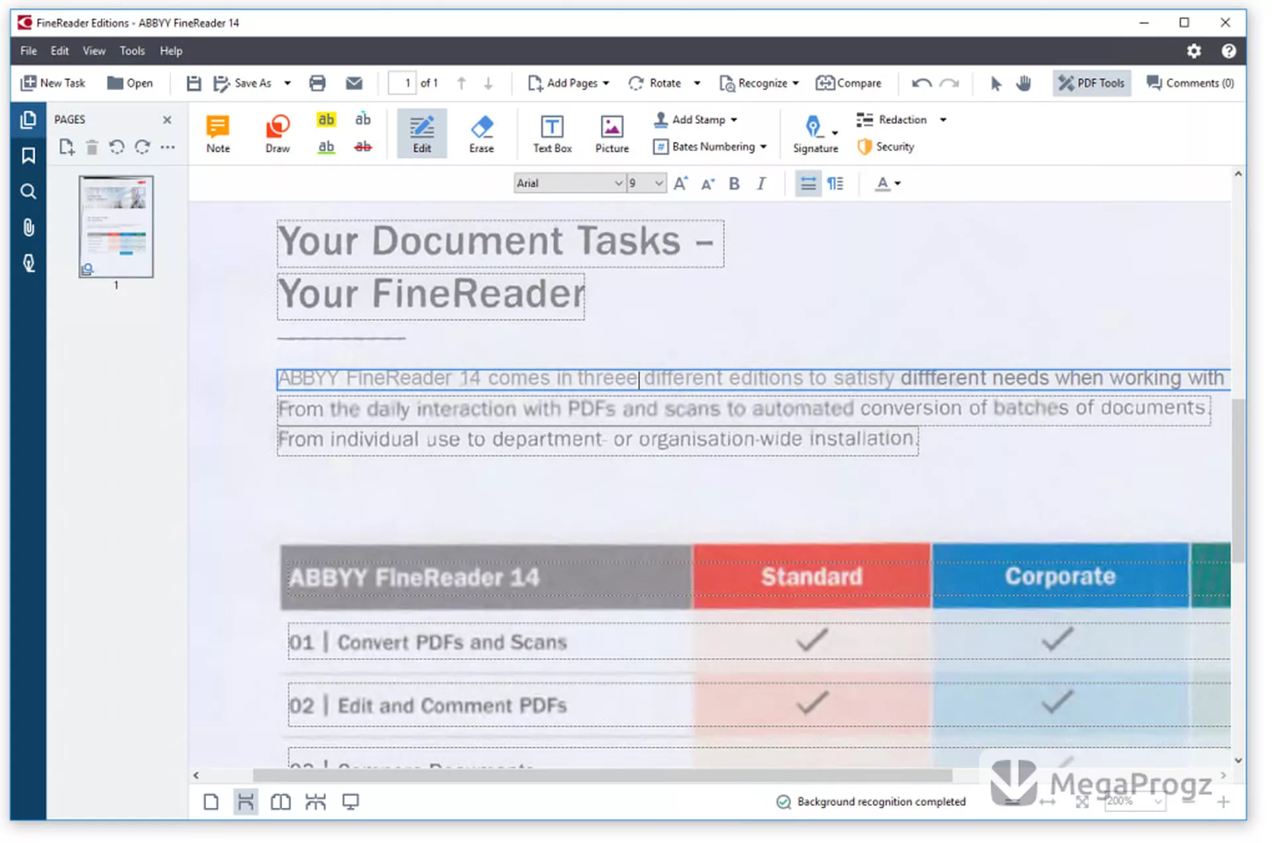The height and width of the screenshot is (843, 1272).
Task: Expand the Redaction dropdown
Action: pyautogui.click(x=943, y=120)
